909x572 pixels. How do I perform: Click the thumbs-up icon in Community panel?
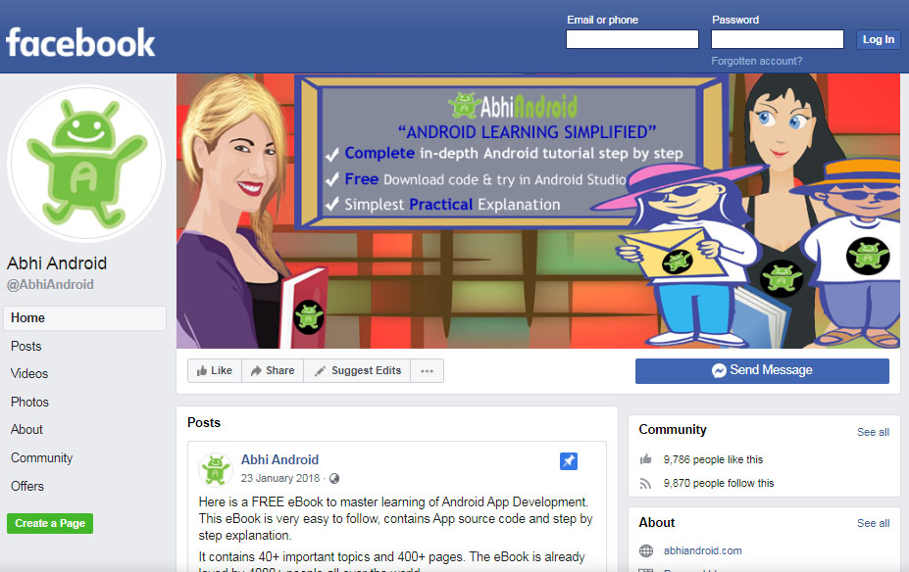point(646,459)
